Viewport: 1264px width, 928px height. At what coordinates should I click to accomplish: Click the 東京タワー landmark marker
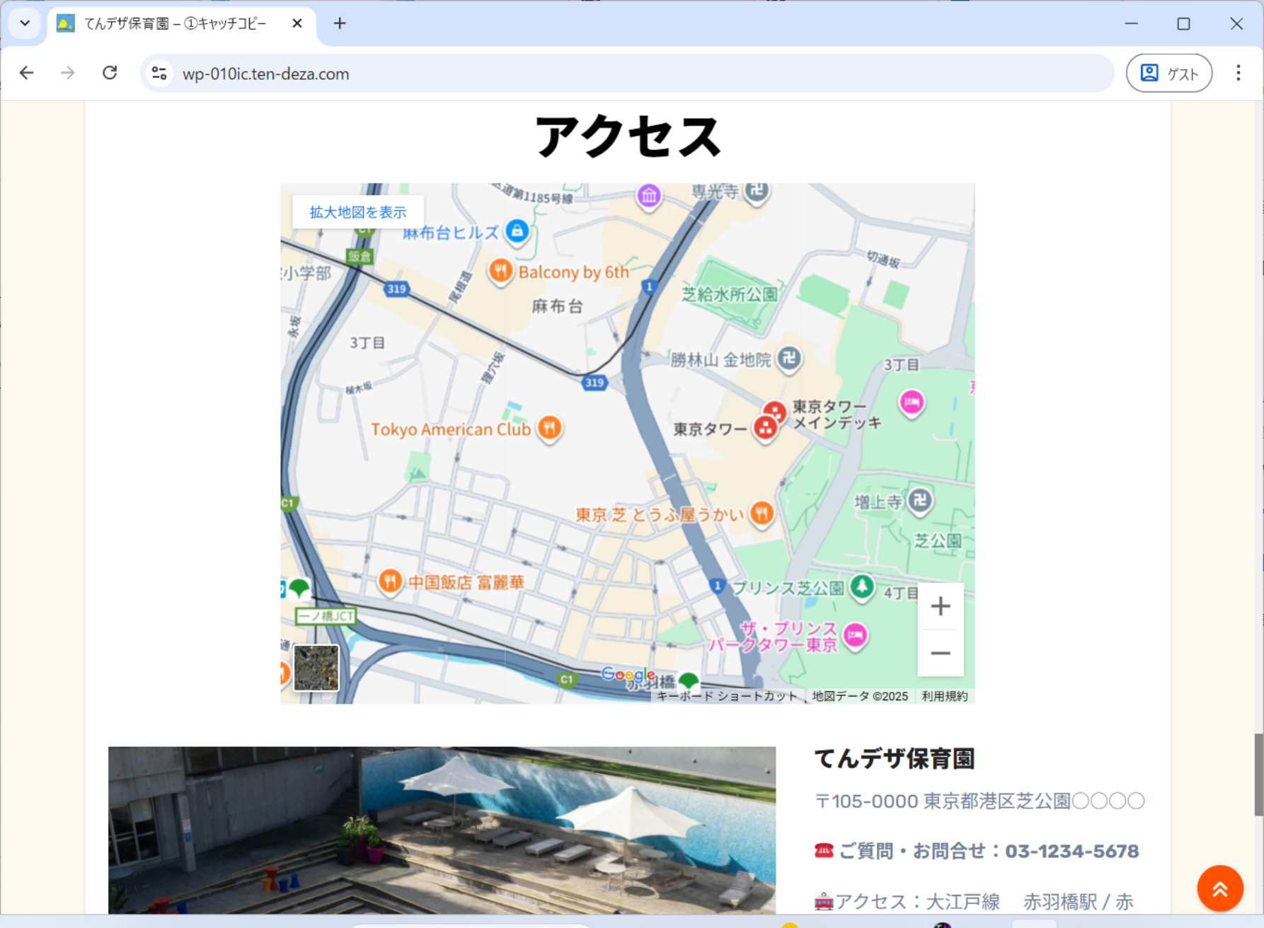[x=766, y=428]
